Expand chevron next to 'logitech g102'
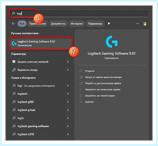 68,102
